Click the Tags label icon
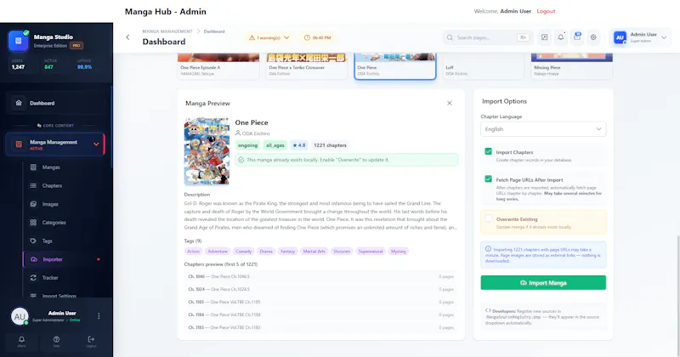 click(x=33, y=241)
